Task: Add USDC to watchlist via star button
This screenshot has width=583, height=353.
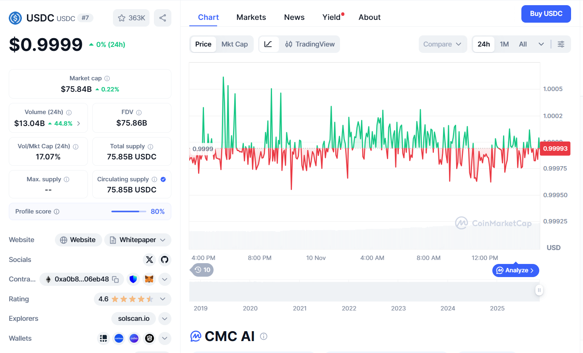Action: pyautogui.click(x=131, y=18)
